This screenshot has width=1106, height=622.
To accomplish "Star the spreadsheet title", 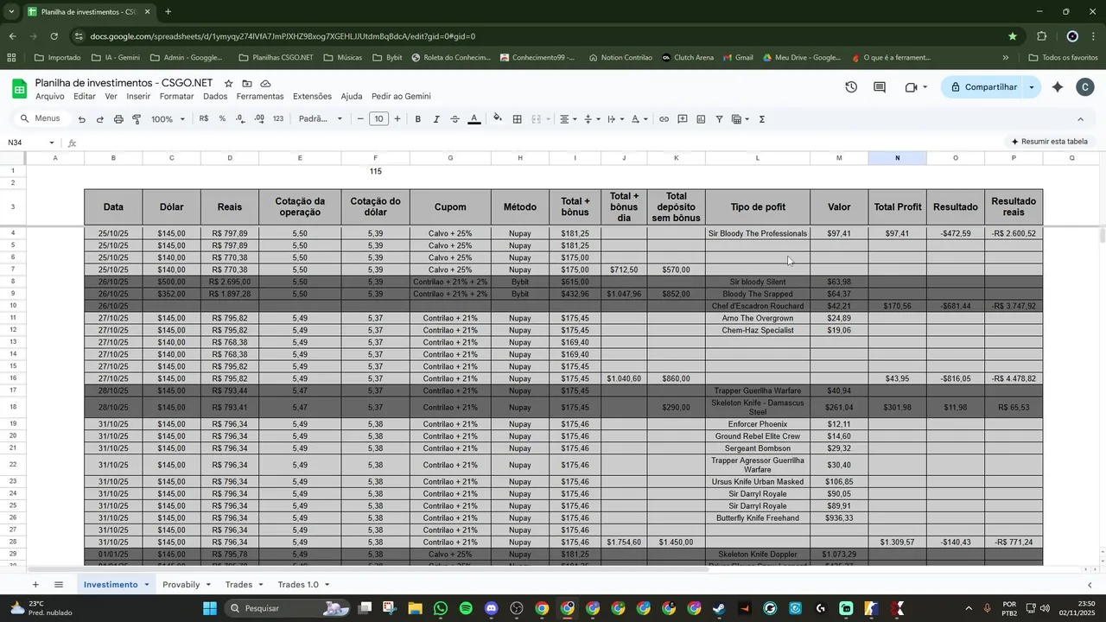I will coord(228,83).
